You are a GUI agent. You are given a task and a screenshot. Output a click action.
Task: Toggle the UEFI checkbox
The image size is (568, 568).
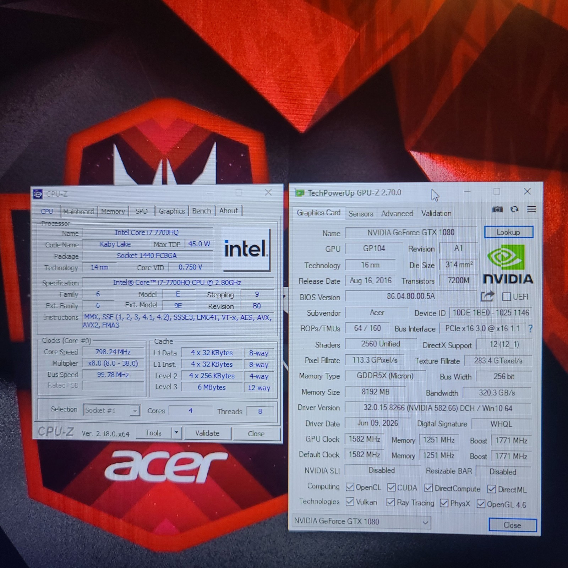(507, 296)
